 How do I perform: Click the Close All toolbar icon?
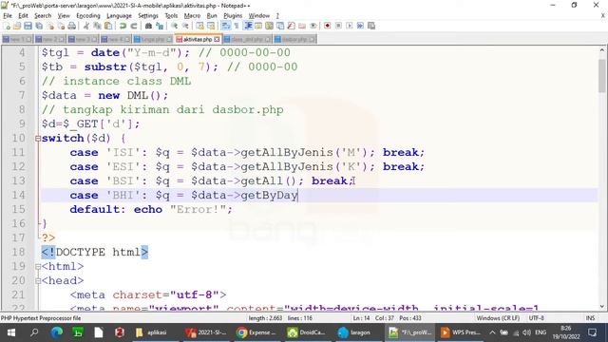pos(61,26)
